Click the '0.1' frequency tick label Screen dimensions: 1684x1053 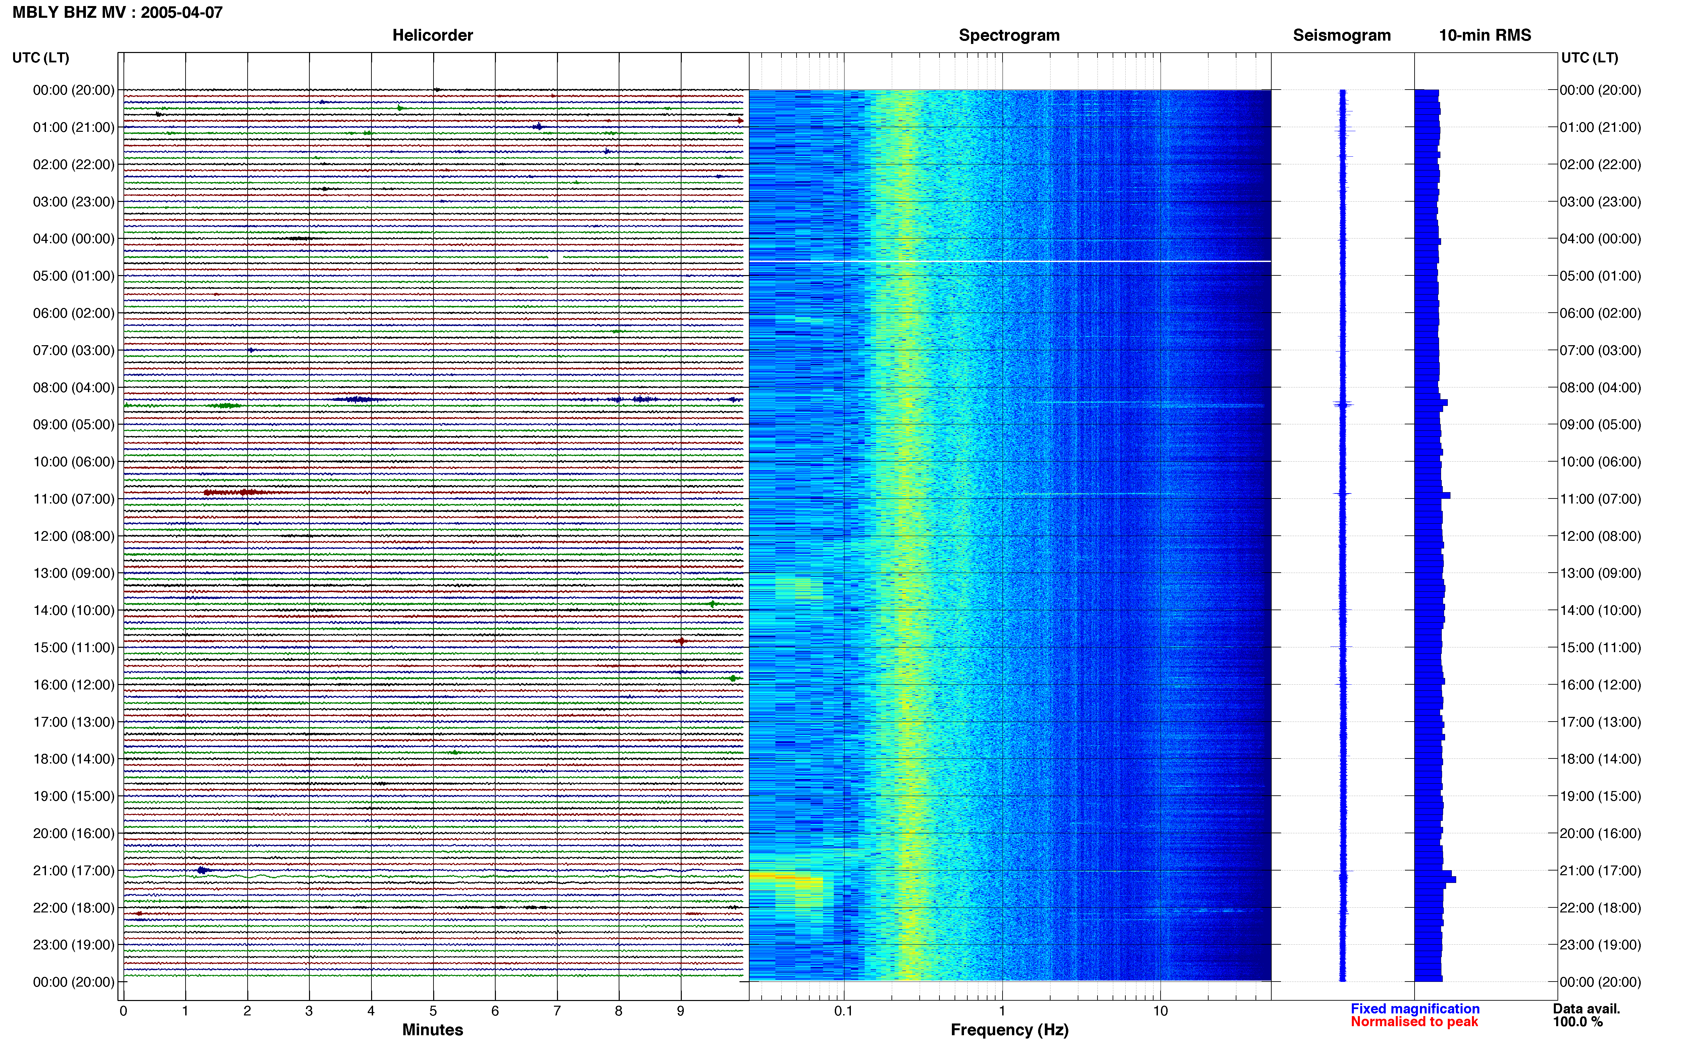pyautogui.click(x=844, y=1011)
